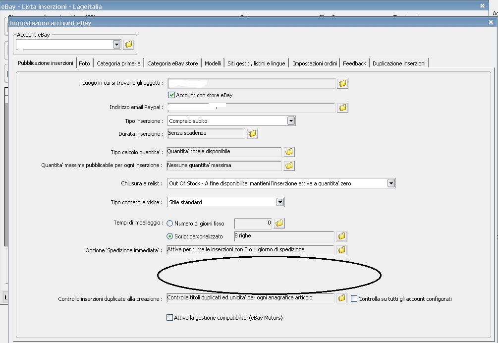The height and width of the screenshot is (343, 498).
Task: Click the Chiusura e relist label
Action: pyautogui.click(x=142, y=183)
